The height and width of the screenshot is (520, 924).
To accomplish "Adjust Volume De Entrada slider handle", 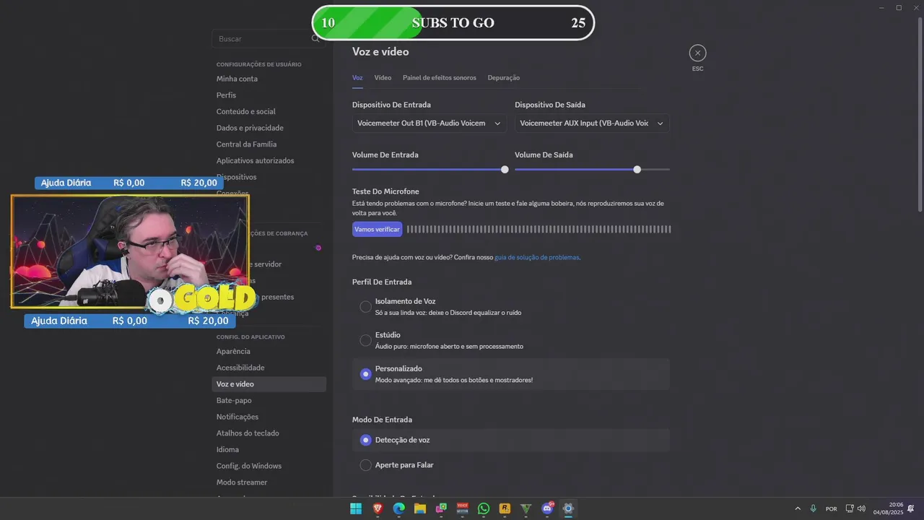I will 505,170.
